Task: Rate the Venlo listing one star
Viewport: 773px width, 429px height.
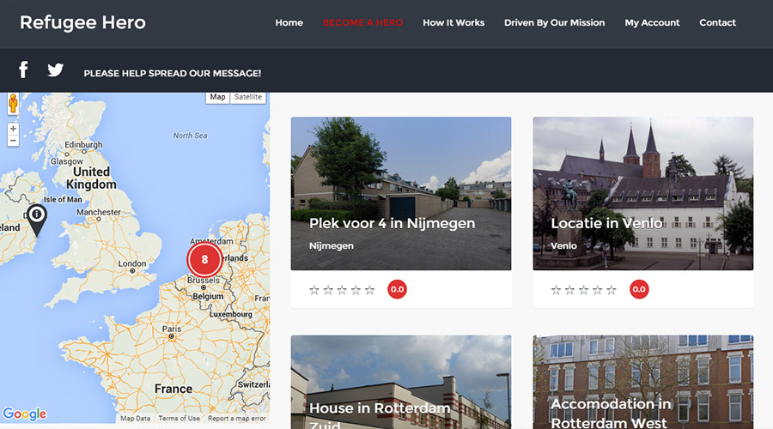Action: [556, 290]
